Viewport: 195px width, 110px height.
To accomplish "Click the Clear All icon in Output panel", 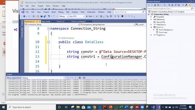I will click(x=80, y=78).
